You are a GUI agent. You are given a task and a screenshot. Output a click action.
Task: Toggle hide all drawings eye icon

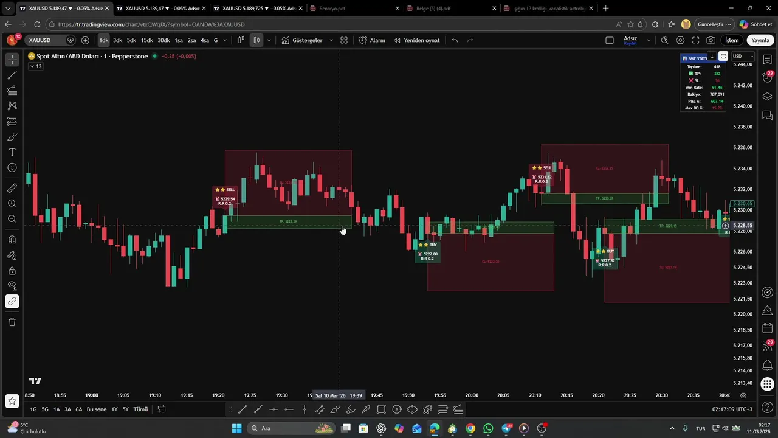click(x=12, y=286)
